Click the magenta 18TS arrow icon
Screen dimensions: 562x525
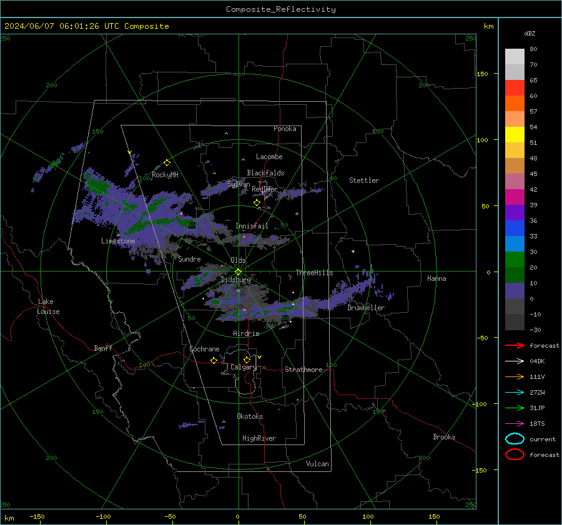coord(515,424)
